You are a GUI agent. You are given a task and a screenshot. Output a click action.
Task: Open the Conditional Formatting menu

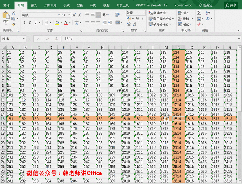click(x=158, y=13)
